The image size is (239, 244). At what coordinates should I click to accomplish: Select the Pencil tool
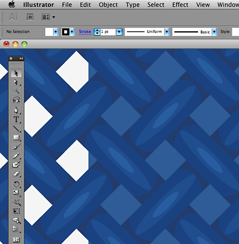point(16,156)
